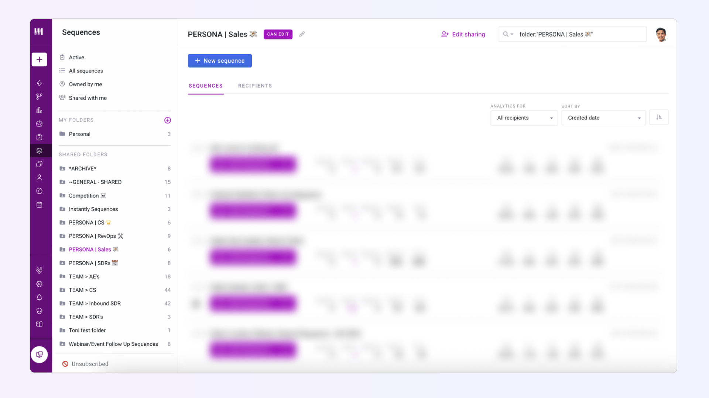Screen dimensions: 709x398
Task: Click pencil icon to rename folder
Action: click(302, 34)
